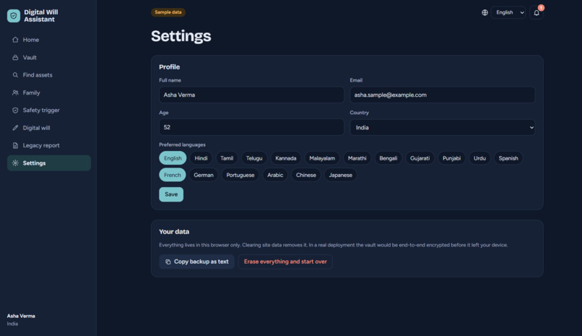
Task: Click the Safety trigger shield icon
Action: click(x=15, y=111)
